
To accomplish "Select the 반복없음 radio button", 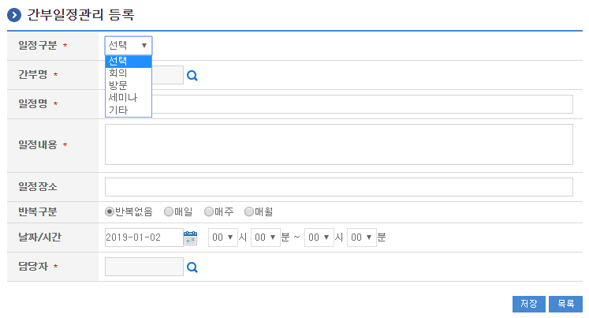I will [x=110, y=211].
